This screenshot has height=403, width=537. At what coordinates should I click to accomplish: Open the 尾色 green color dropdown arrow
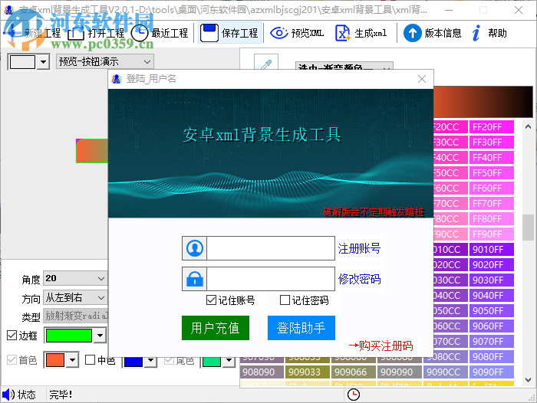click(229, 360)
